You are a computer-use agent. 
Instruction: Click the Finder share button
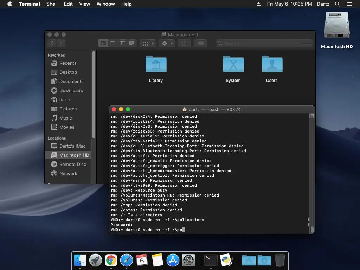184,43
